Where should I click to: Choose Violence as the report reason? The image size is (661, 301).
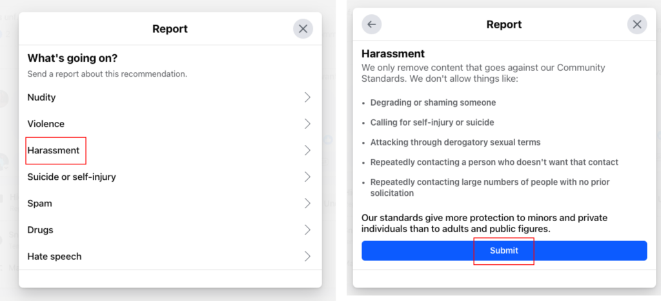click(x=46, y=124)
